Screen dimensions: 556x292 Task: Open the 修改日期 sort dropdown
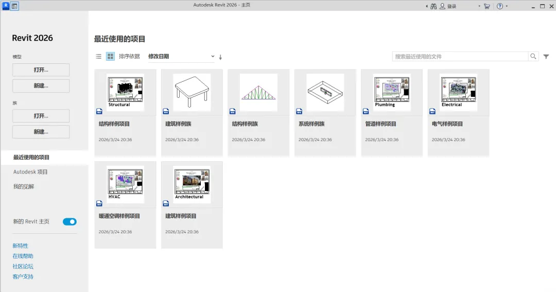181,57
